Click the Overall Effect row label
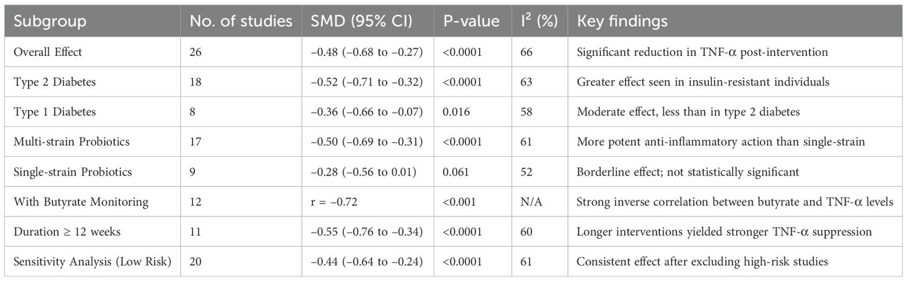Image resolution: width=907 pixels, height=281 pixels. tap(48, 52)
